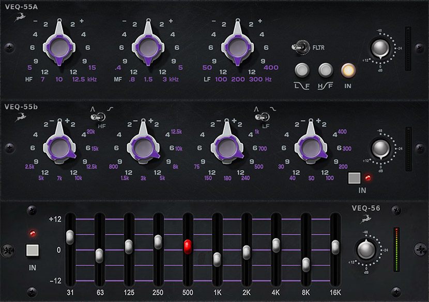This screenshot has height=302, width=429.
Task: Click the colored LED level meter on VEQ-56
Action: tap(396, 249)
